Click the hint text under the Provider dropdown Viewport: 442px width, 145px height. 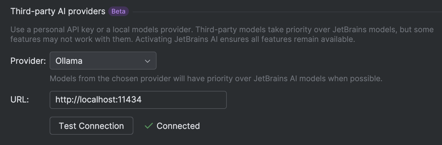coord(216,79)
